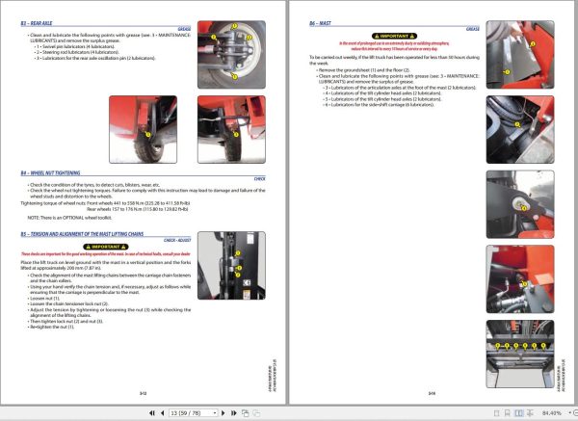The height and width of the screenshot is (421, 578).
Task: Click the mast lifting chain photo
Action: pyautogui.click(x=231, y=266)
